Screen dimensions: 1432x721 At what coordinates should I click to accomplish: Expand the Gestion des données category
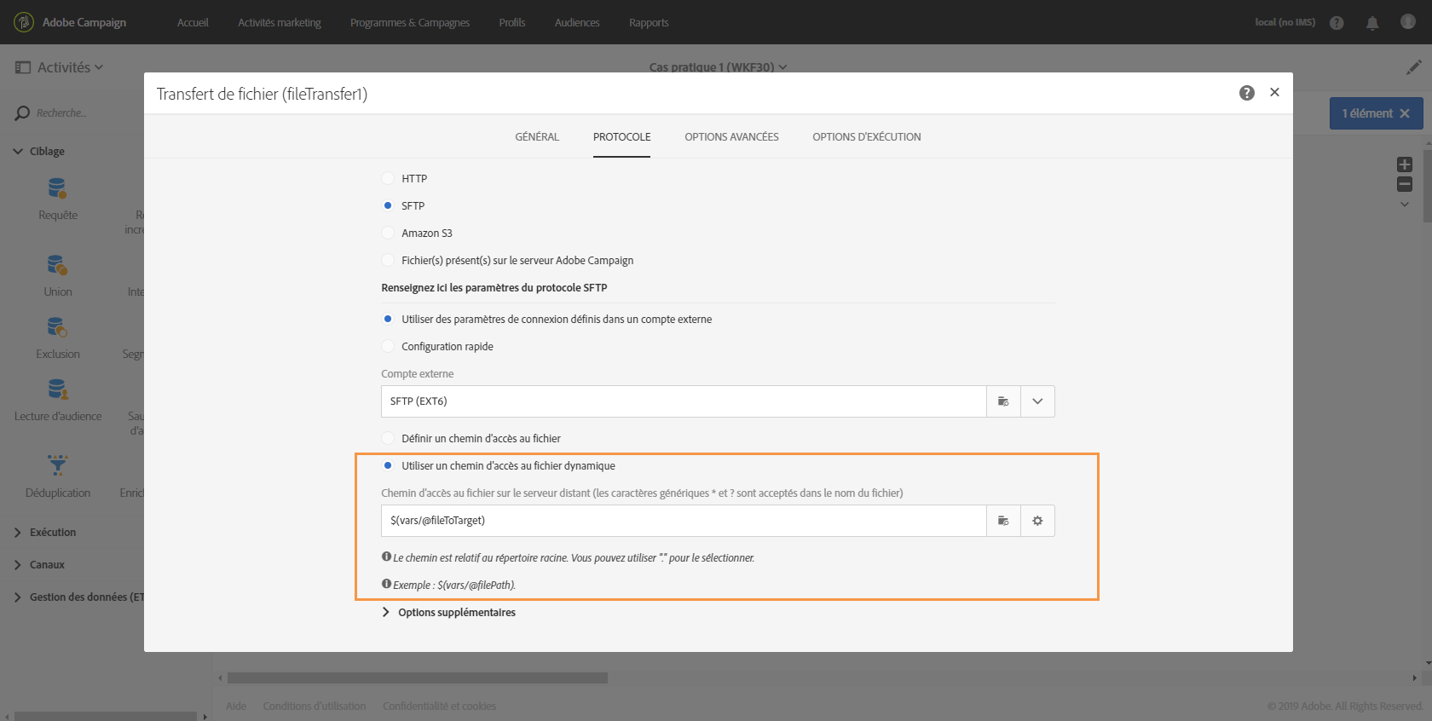click(x=18, y=597)
